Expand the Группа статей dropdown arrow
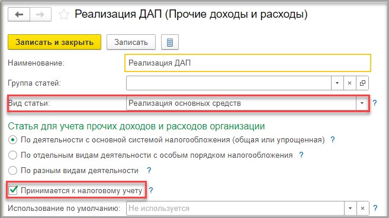Screen dimensions: 389x218 tap(337, 83)
